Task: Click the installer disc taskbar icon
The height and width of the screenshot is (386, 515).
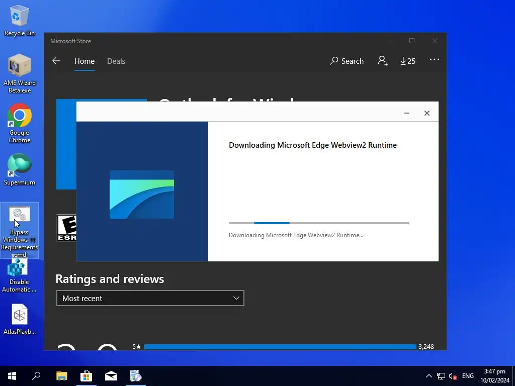Action: coord(135,376)
